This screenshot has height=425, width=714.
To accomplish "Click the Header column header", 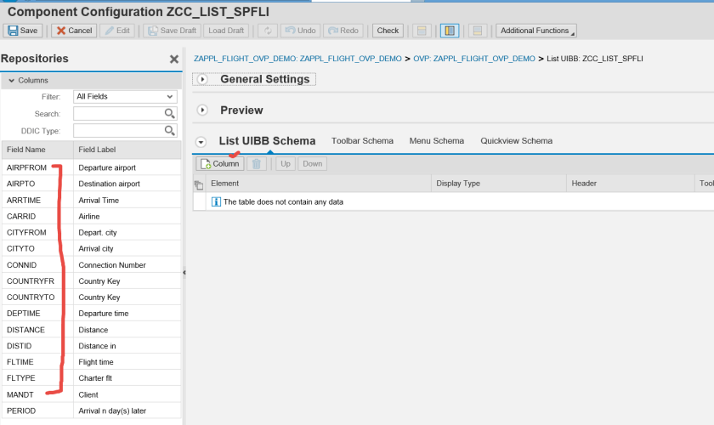I will 630,183.
